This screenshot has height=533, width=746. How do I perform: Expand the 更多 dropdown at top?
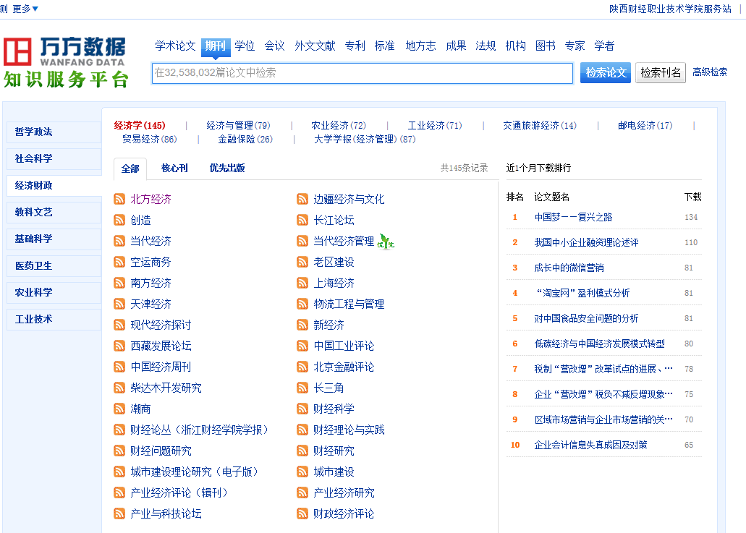tap(25, 9)
